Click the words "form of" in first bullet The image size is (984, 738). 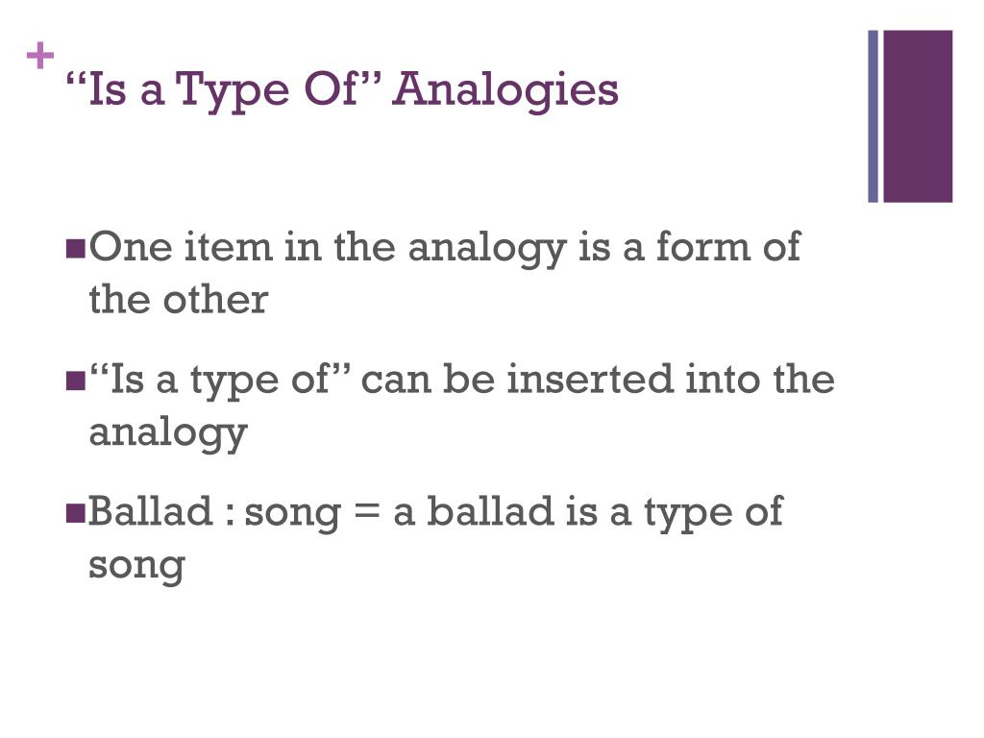tap(728, 246)
